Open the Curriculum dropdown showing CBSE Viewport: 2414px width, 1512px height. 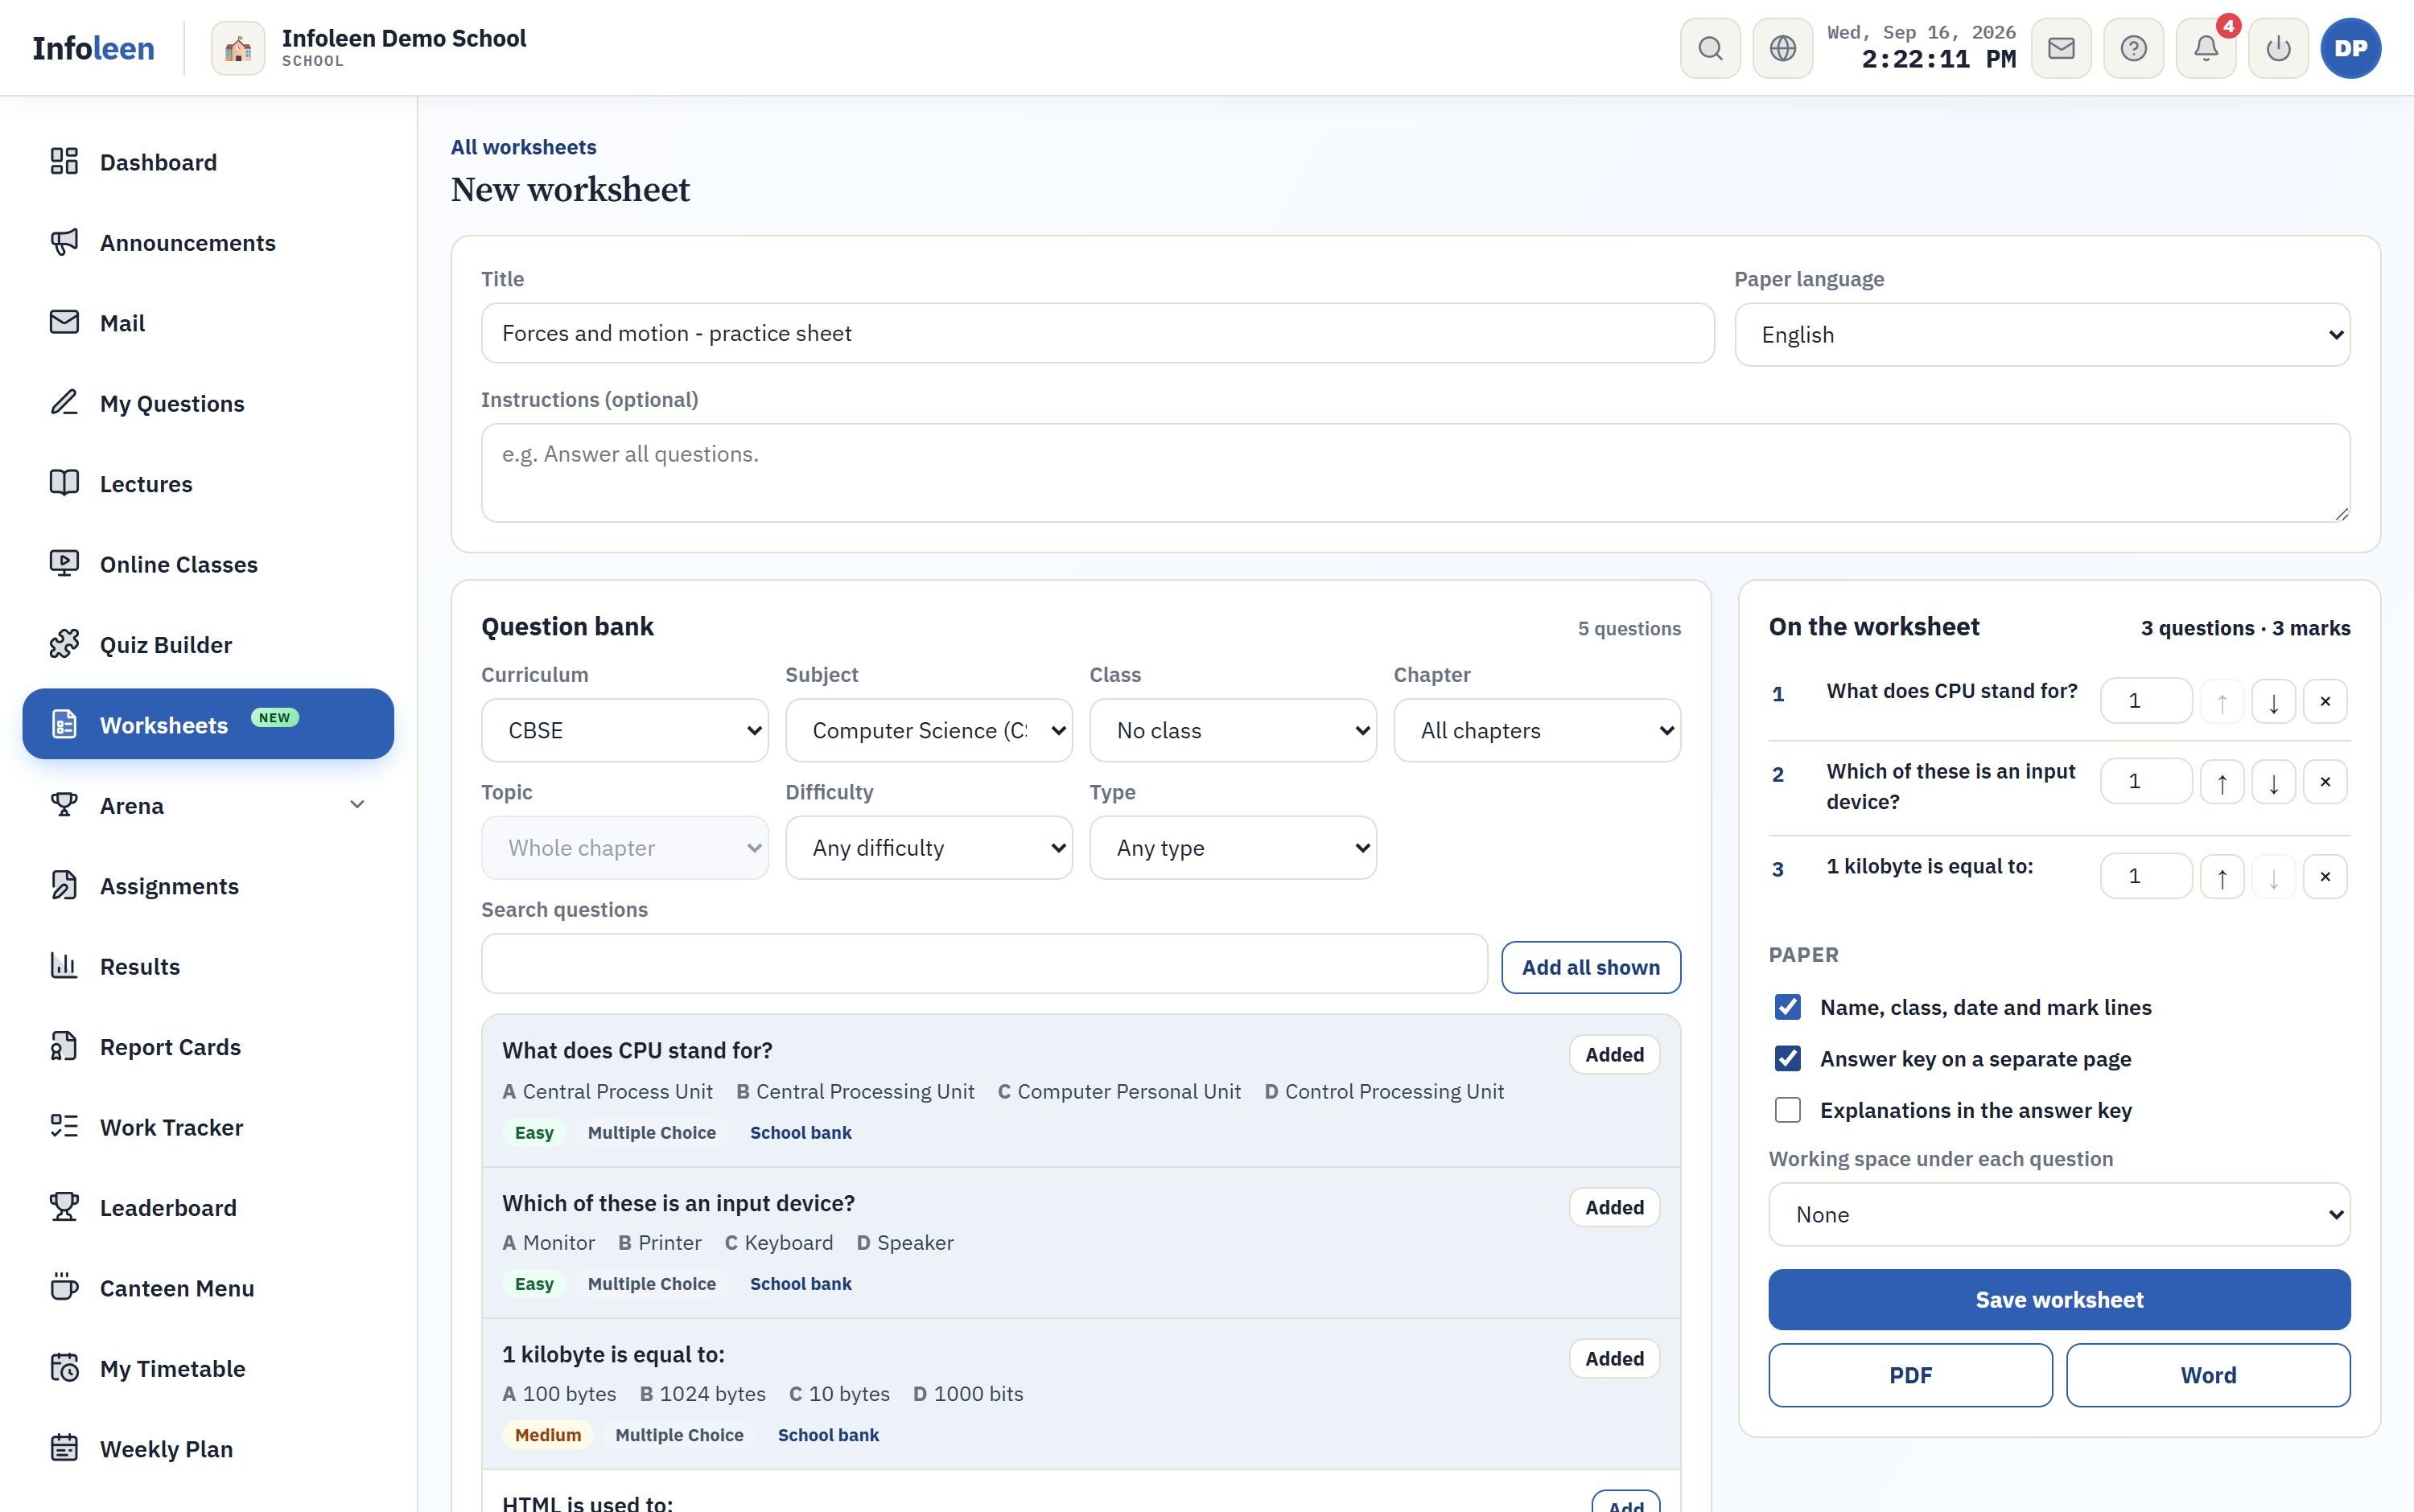click(624, 731)
